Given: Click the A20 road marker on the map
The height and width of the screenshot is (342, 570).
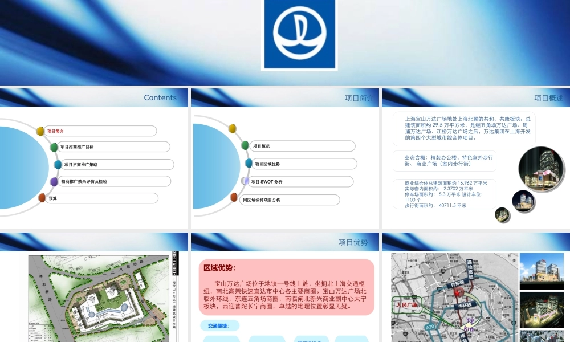Looking at the screenshot, I should 430,327.
